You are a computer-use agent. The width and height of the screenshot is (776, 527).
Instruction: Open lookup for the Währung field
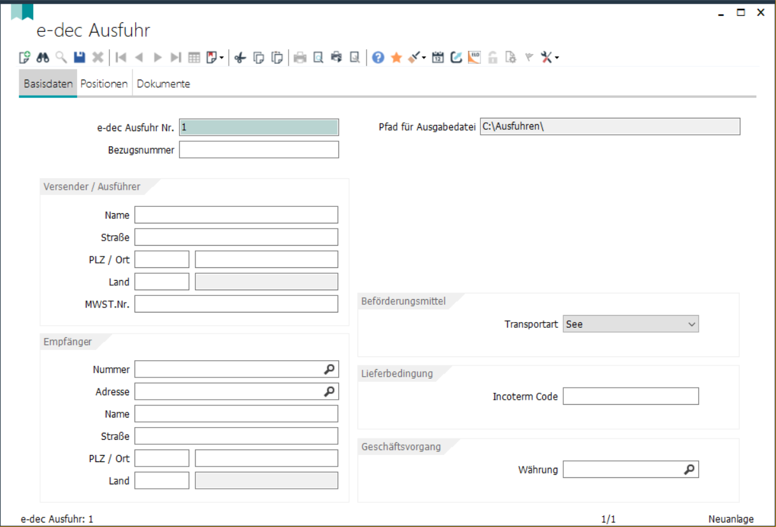click(x=689, y=470)
